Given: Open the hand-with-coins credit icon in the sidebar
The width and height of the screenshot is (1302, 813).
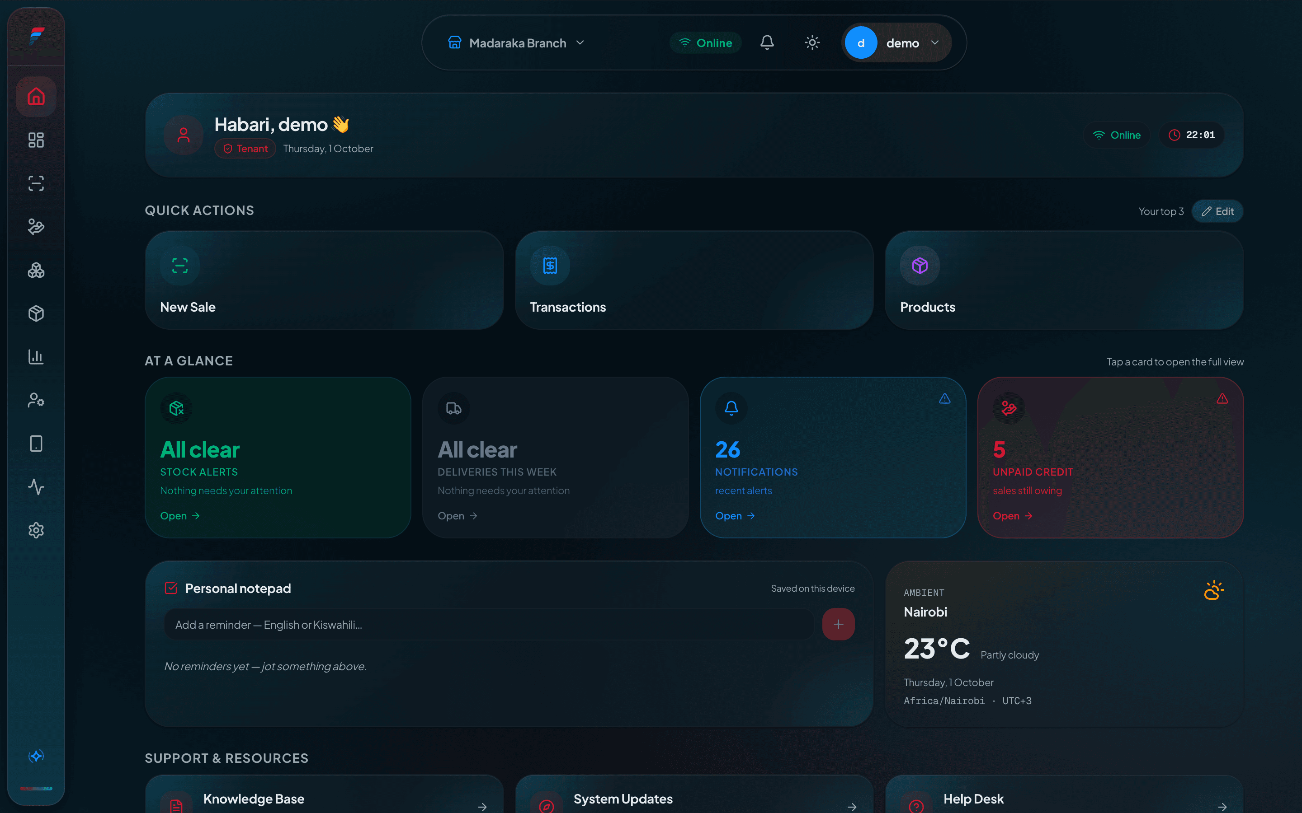Looking at the screenshot, I should [36, 227].
